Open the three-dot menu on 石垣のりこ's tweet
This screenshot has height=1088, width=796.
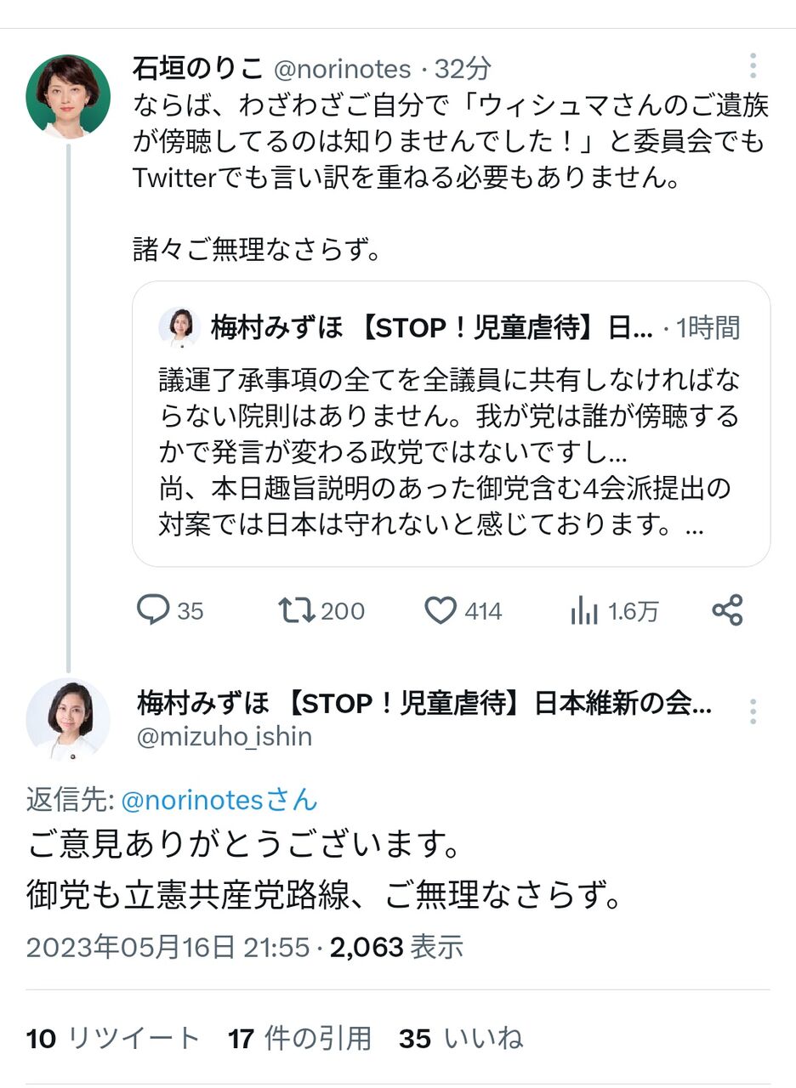(753, 66)
